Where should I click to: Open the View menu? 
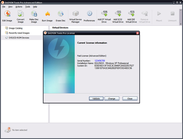(x=10, y=7)
